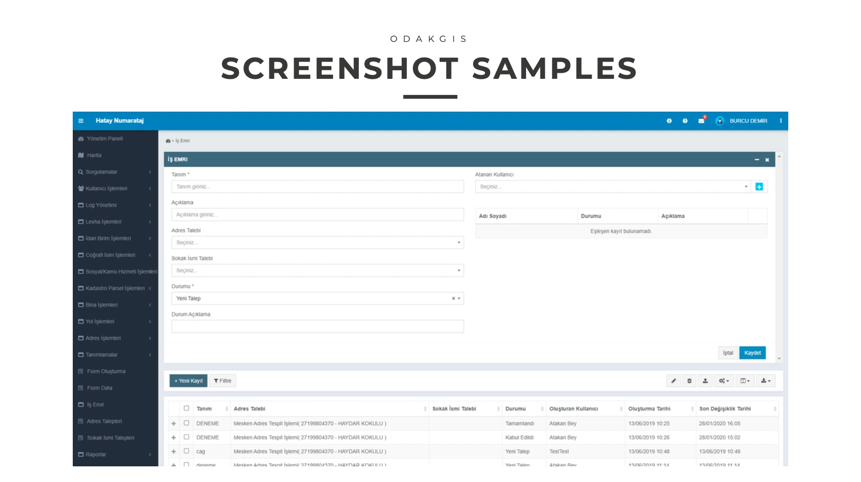Image resolution: width=861 pixels, height=482 pixels.
Task: Tick checkbox for the Tamamlandı DENEME row
Action: click(186, 423)
